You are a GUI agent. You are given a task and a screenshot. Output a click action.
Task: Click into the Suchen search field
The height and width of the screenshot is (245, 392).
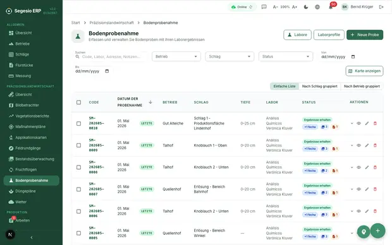[111, 57]
